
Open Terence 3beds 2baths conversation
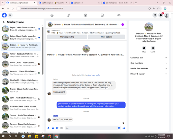[21, 125]
